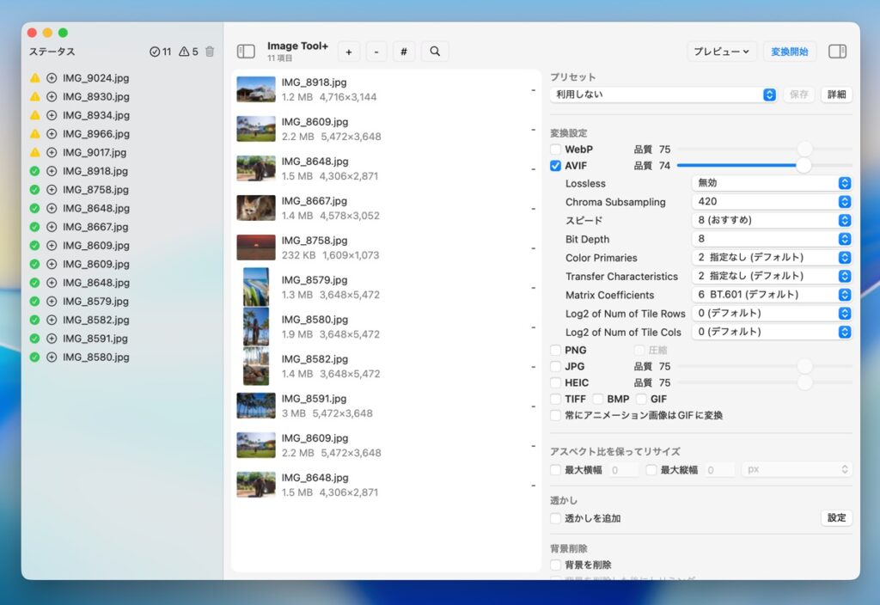Click the 変換開始 button
This screenshot has width=880, height=605.
[789, 52]
